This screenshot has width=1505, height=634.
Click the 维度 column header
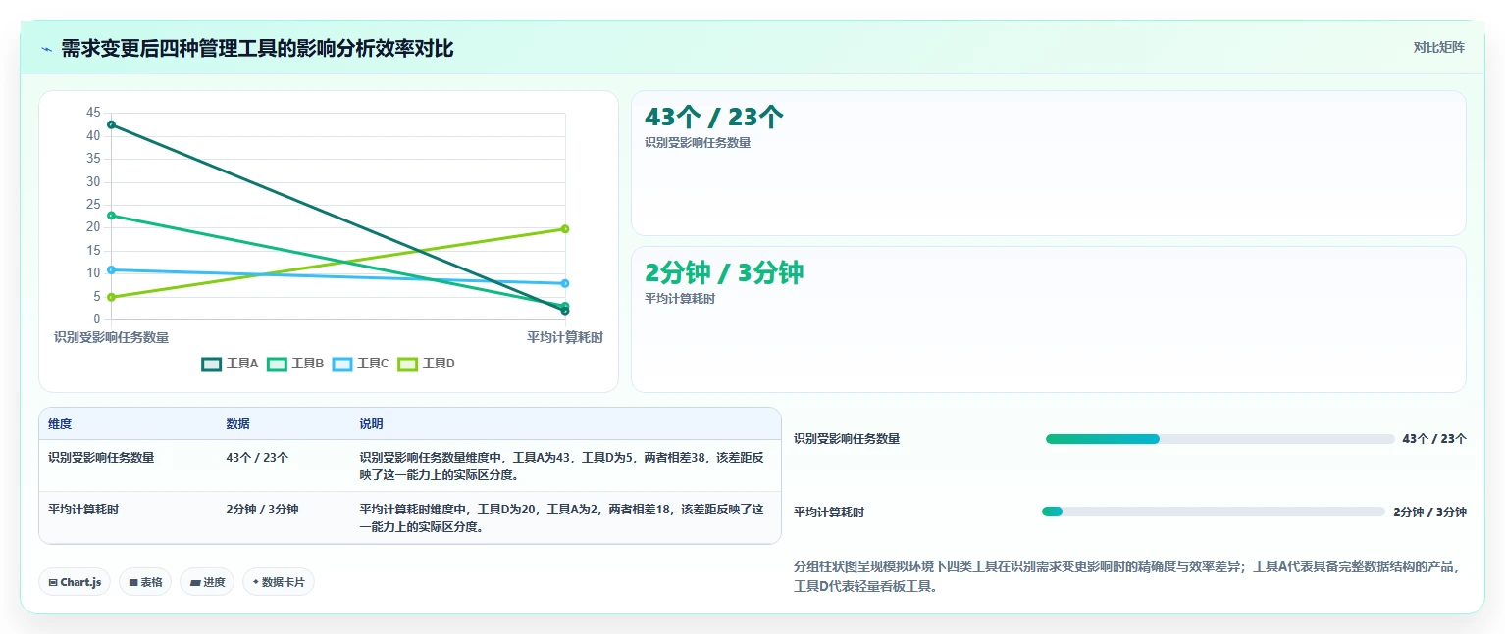click(x=60, y=424)
